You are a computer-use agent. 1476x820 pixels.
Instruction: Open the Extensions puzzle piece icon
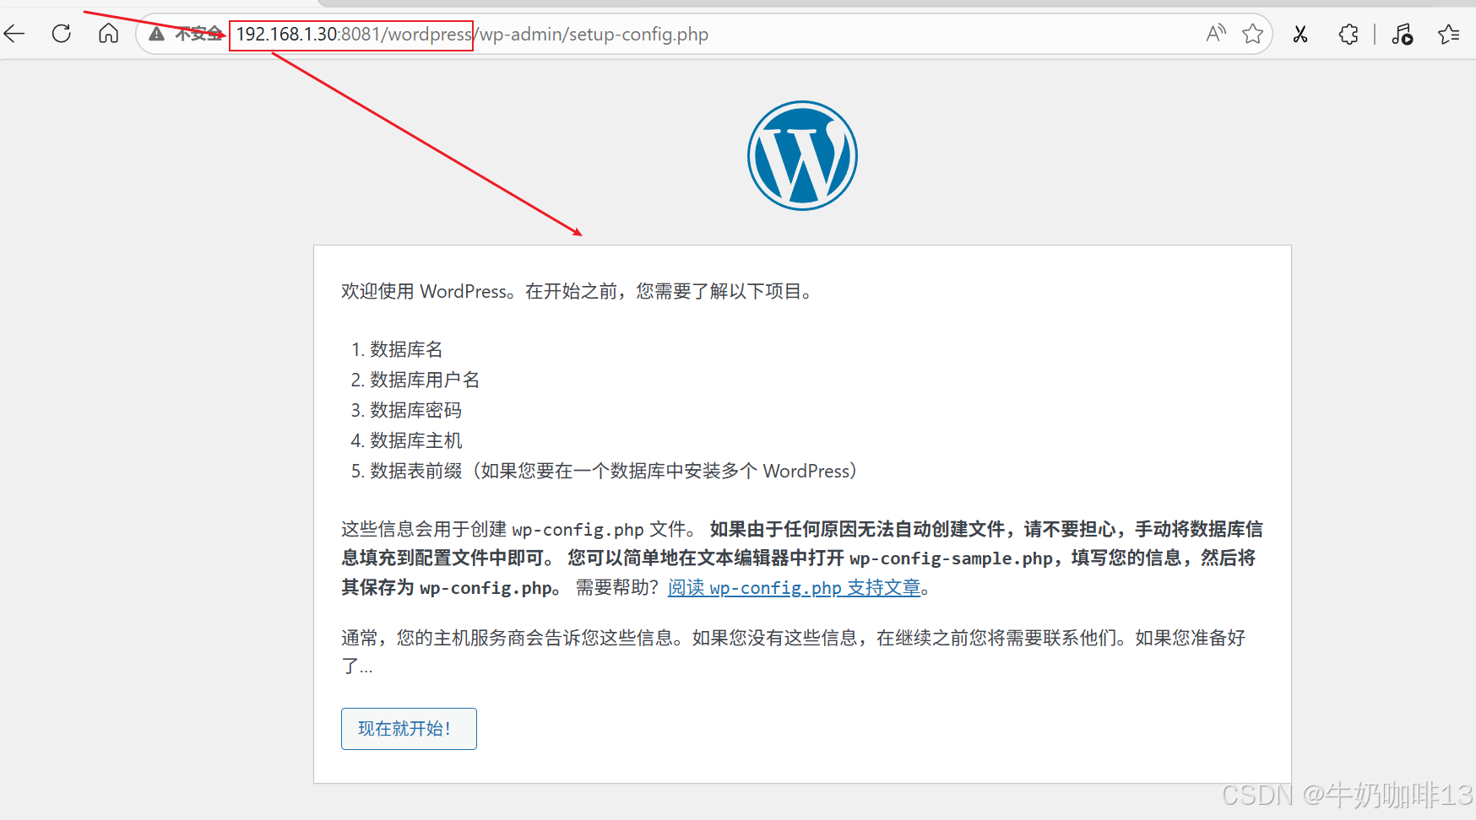1348,34
